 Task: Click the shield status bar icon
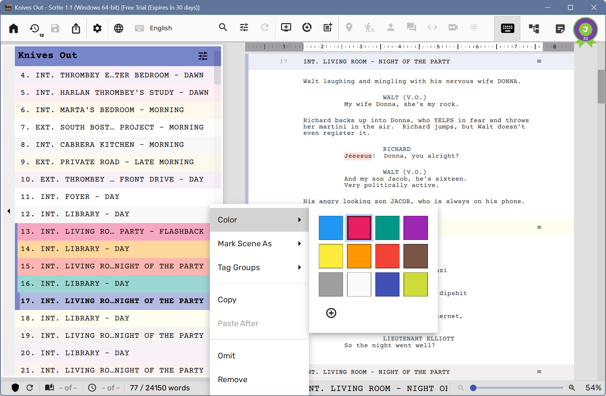(x=15, y=387)
